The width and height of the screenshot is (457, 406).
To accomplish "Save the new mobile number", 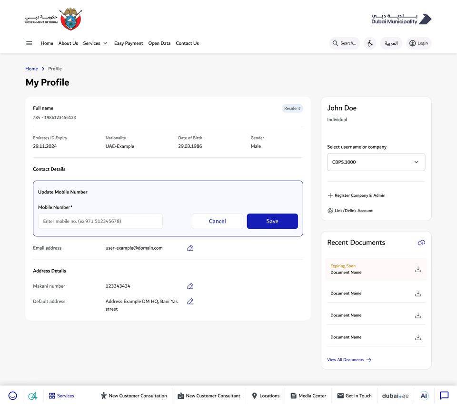I will (272, 221).
